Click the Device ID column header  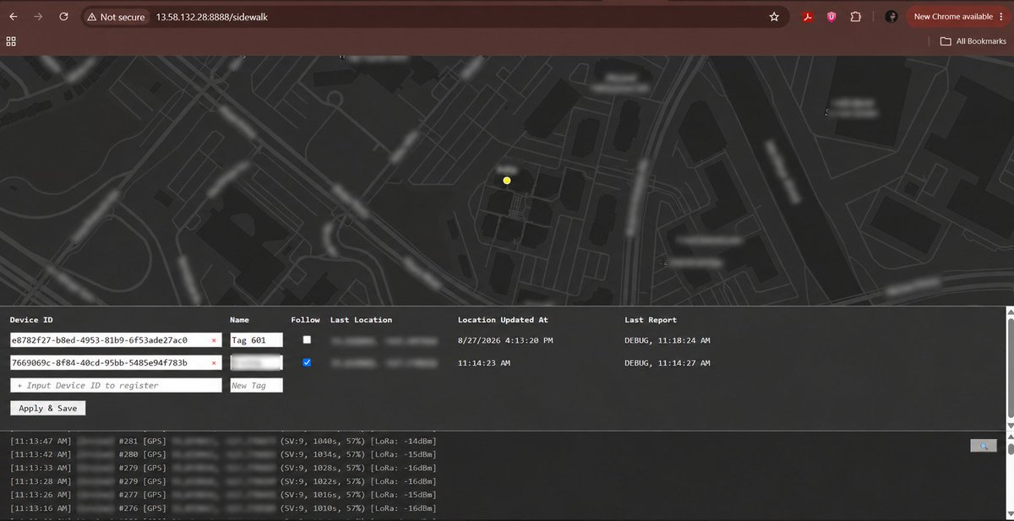(x=31, y=320)
